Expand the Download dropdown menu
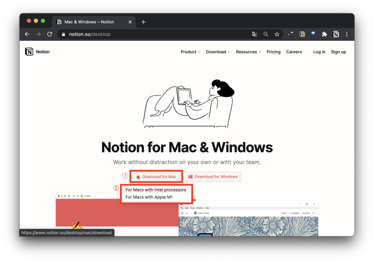 point(218,52)
